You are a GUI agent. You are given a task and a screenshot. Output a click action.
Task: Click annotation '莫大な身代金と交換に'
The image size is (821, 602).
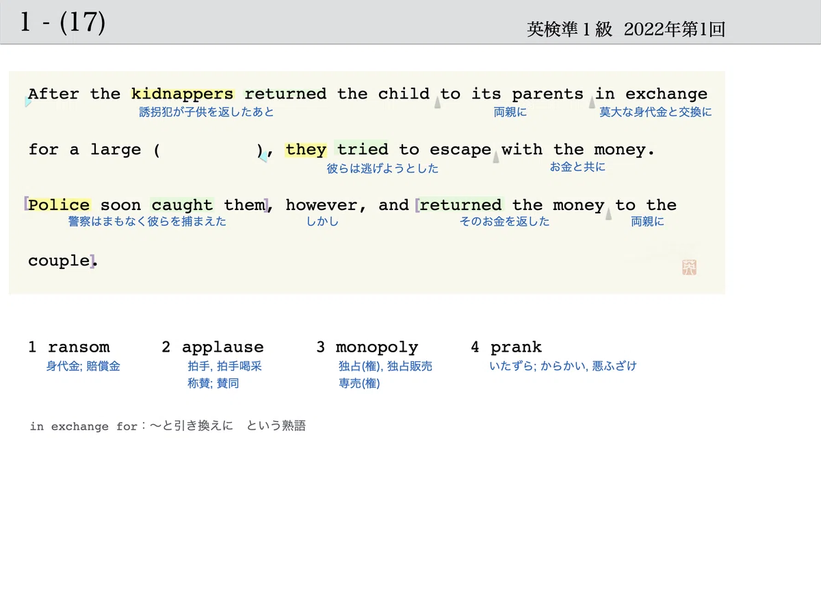tap(655, 112)
